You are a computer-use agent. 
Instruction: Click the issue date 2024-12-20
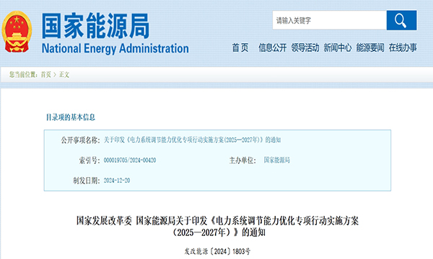coord(117,181)
